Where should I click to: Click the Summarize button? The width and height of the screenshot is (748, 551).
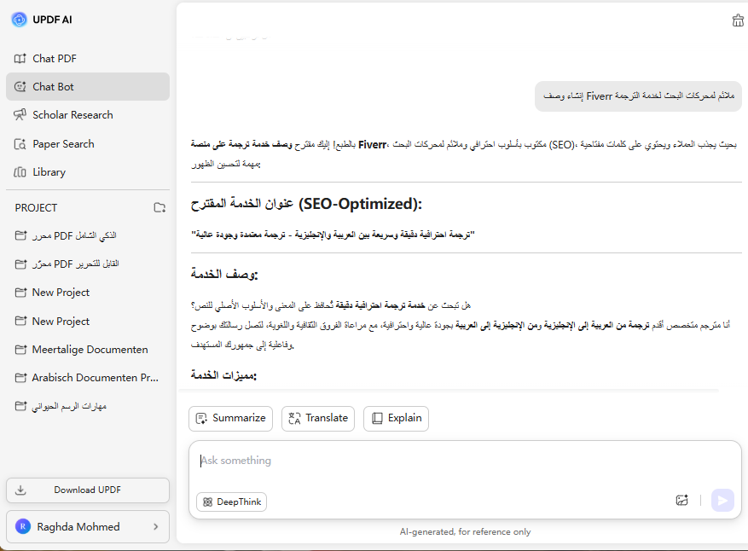[231, 419]
